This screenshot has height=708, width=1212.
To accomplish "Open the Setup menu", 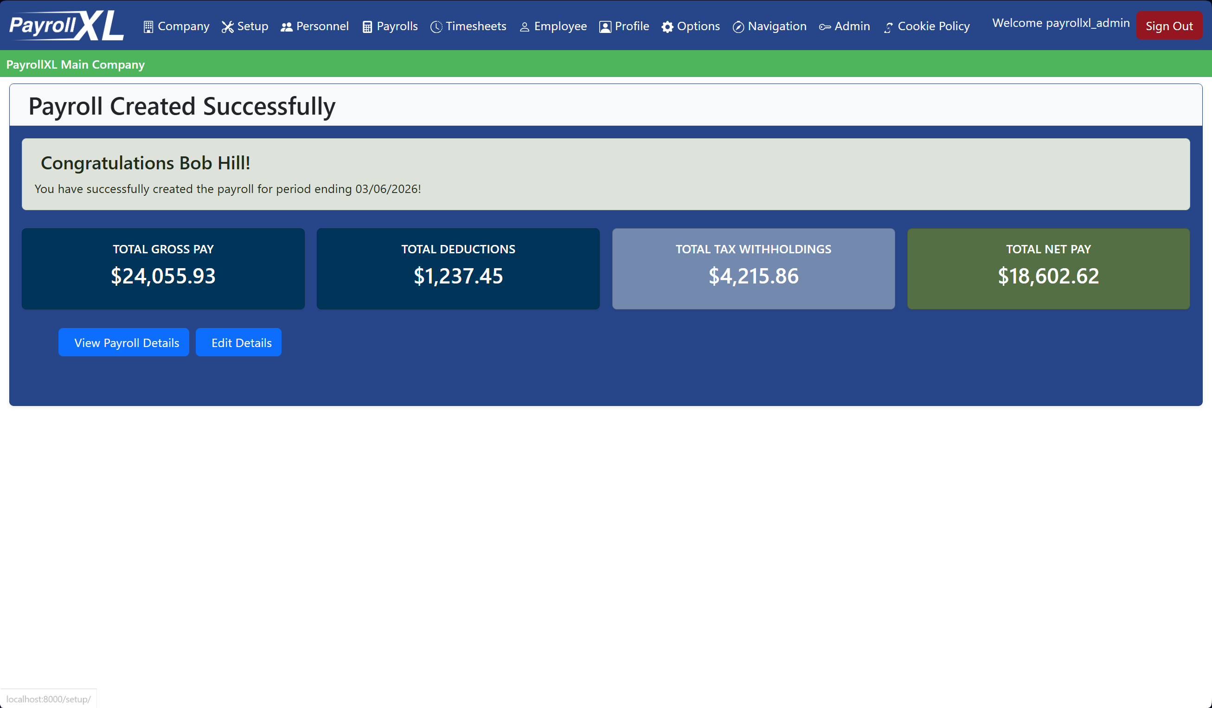I will tap(245, 26).
